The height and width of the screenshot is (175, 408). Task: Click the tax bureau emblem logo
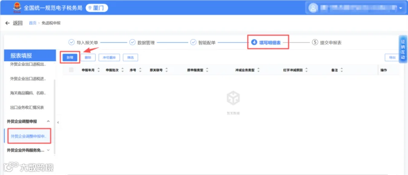pyautogui.click(x=17, y=8)
